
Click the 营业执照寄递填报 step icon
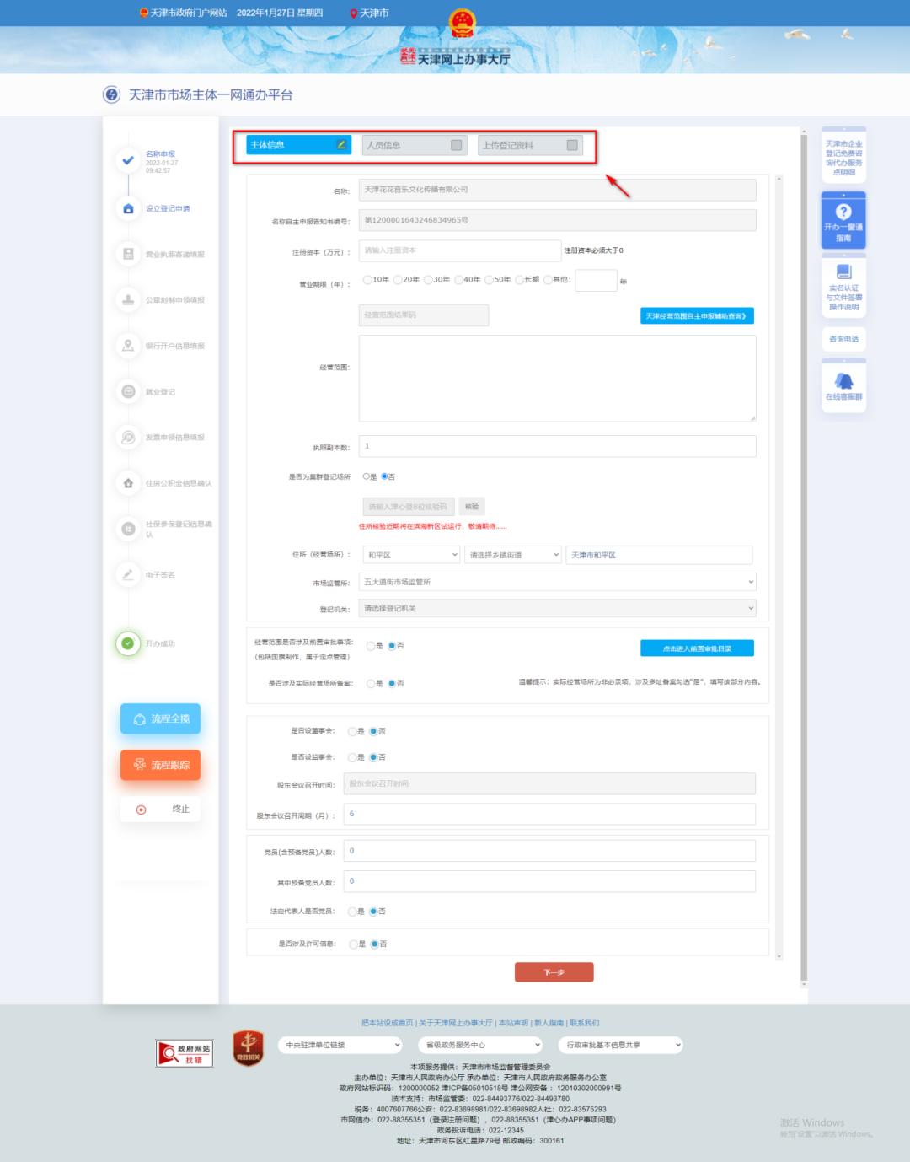click(128, 254)
